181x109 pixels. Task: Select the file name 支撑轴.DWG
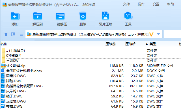point(16,101)
